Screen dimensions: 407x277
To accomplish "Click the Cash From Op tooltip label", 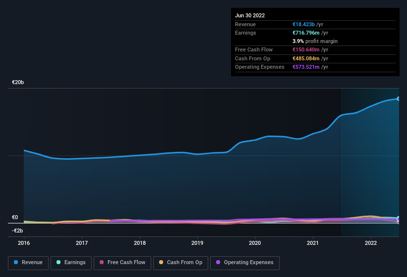I will [x=252, y=58].
